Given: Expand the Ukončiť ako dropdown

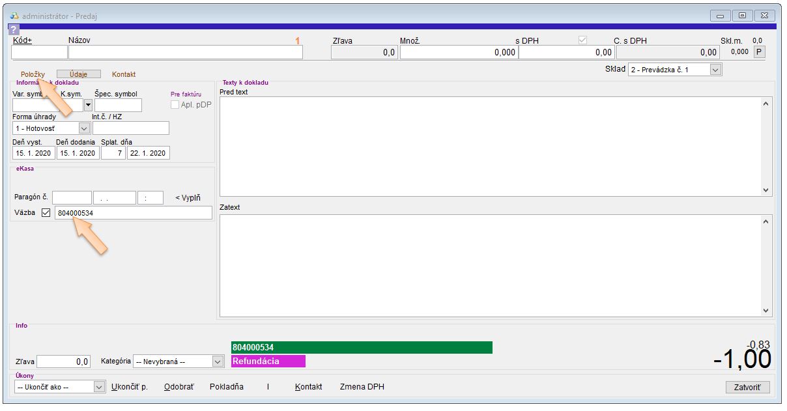Looking at the screenshot, I should (x=99, y=387).
